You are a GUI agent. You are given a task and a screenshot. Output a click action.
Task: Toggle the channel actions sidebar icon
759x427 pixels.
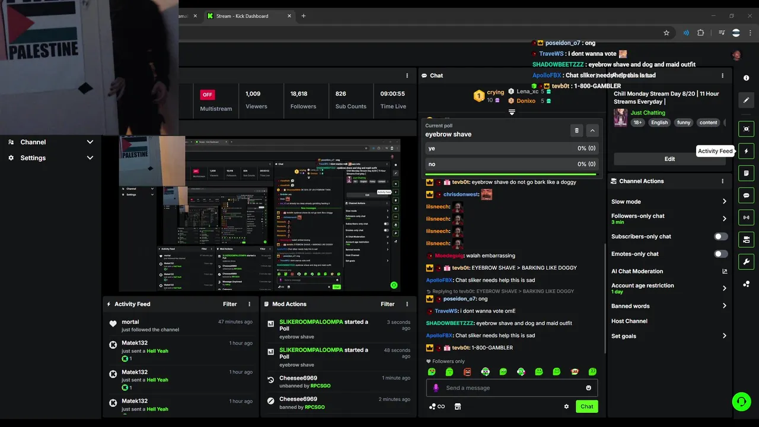(746, 240)
